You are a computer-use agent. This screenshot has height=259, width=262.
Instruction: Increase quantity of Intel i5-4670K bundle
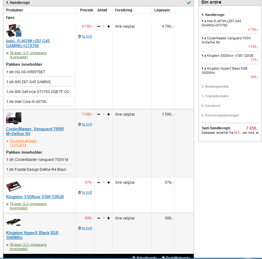(109, 26)
